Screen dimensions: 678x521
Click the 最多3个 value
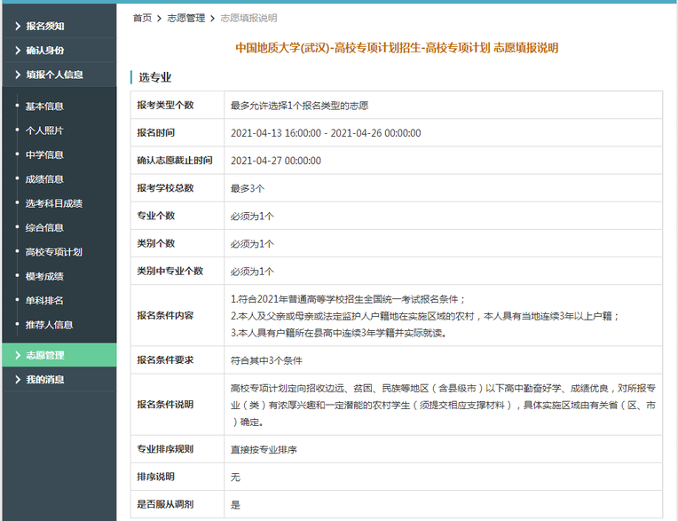248,188
